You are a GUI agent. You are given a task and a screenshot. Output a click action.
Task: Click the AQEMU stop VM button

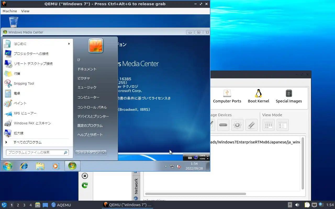85,176
